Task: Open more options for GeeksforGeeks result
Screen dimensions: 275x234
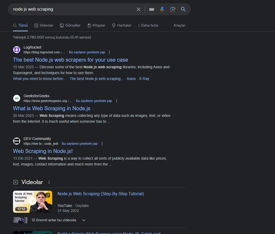Action: tap(117, 101)
